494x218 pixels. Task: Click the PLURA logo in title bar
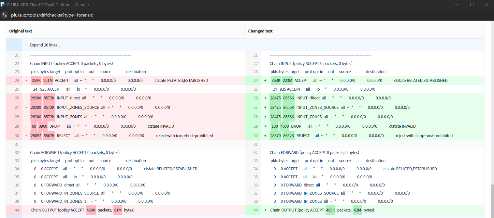3,5
